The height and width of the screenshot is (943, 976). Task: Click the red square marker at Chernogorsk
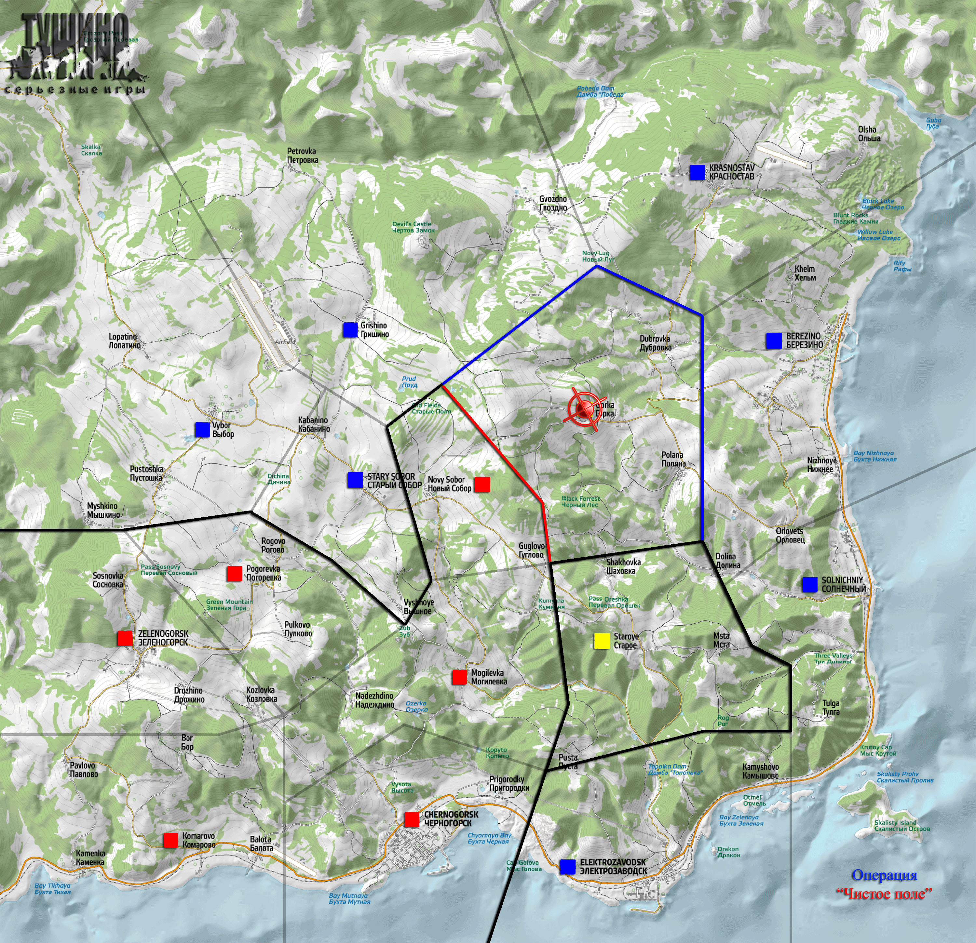[412, 819]
